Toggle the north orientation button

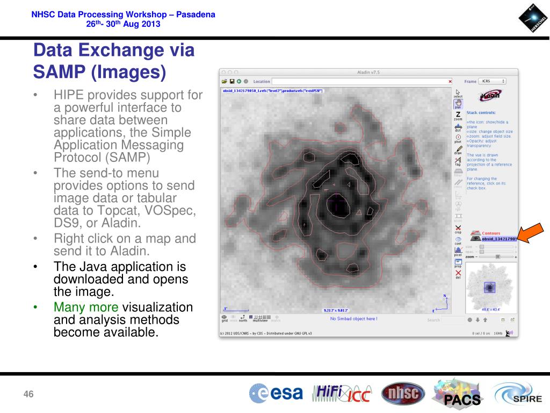(x=243, y=318)
